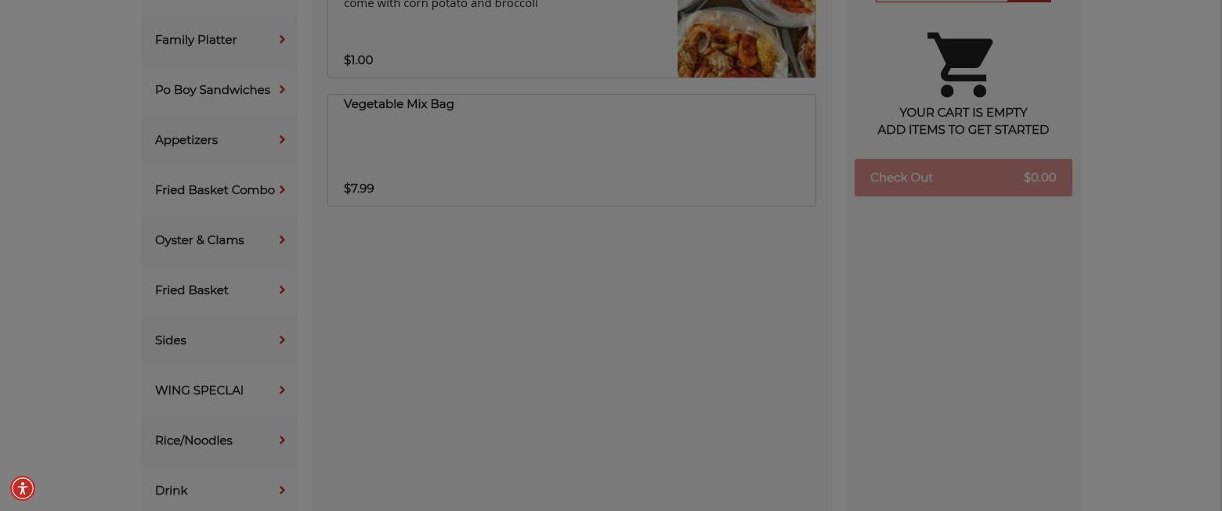Click the arrow next to Oyster & Clams
The width and height of the screenshot is (1222, 511).
pyautogui.click(x=282, y=240)
